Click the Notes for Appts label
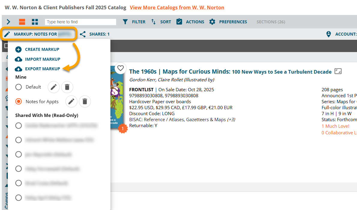This screenshot has height=210, width=357. click(42, 101)
